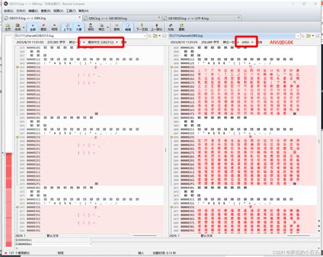Click the Copy (复制) toolbar icon
Viewport: 323px width, 257px height.
click(x=117, y=27)
